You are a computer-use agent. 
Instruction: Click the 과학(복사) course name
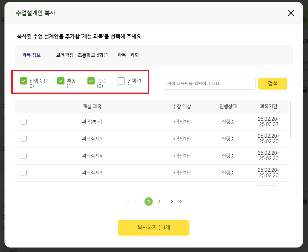92,122
